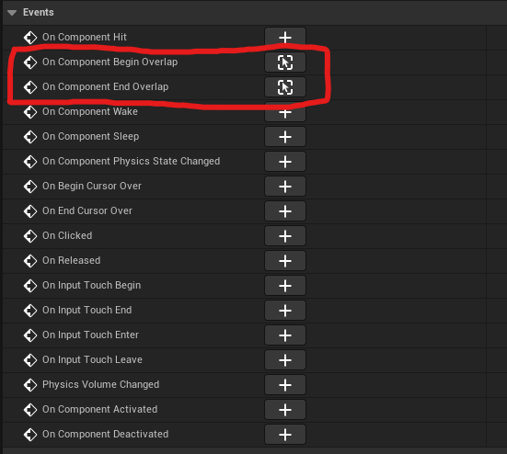This screenshot has height=454, width=507.
Task: Add the On Component Deactivated event
Action: tap(285, 435)
